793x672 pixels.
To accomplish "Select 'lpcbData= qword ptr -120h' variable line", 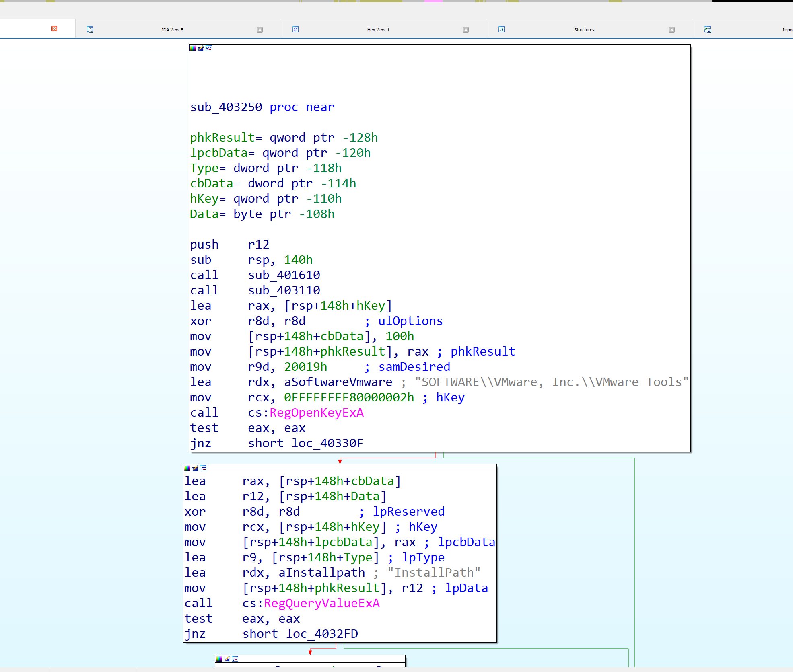I will pos(280,153).
